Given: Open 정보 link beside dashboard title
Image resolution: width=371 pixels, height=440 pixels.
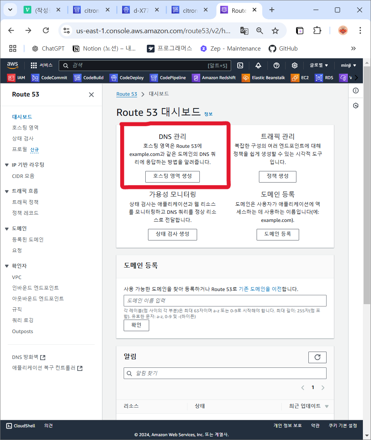Looking at the screenshot, I should [x=208, y=114].
